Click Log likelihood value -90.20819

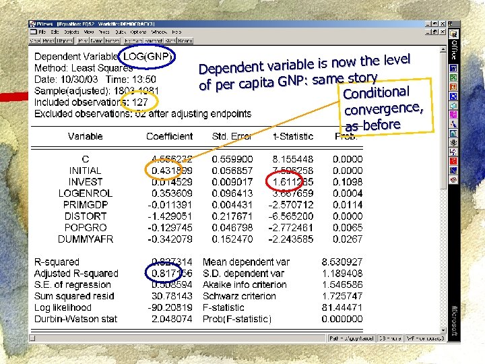coord(170,307)
